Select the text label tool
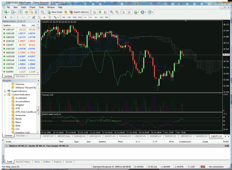 click(x=50, y=17)
